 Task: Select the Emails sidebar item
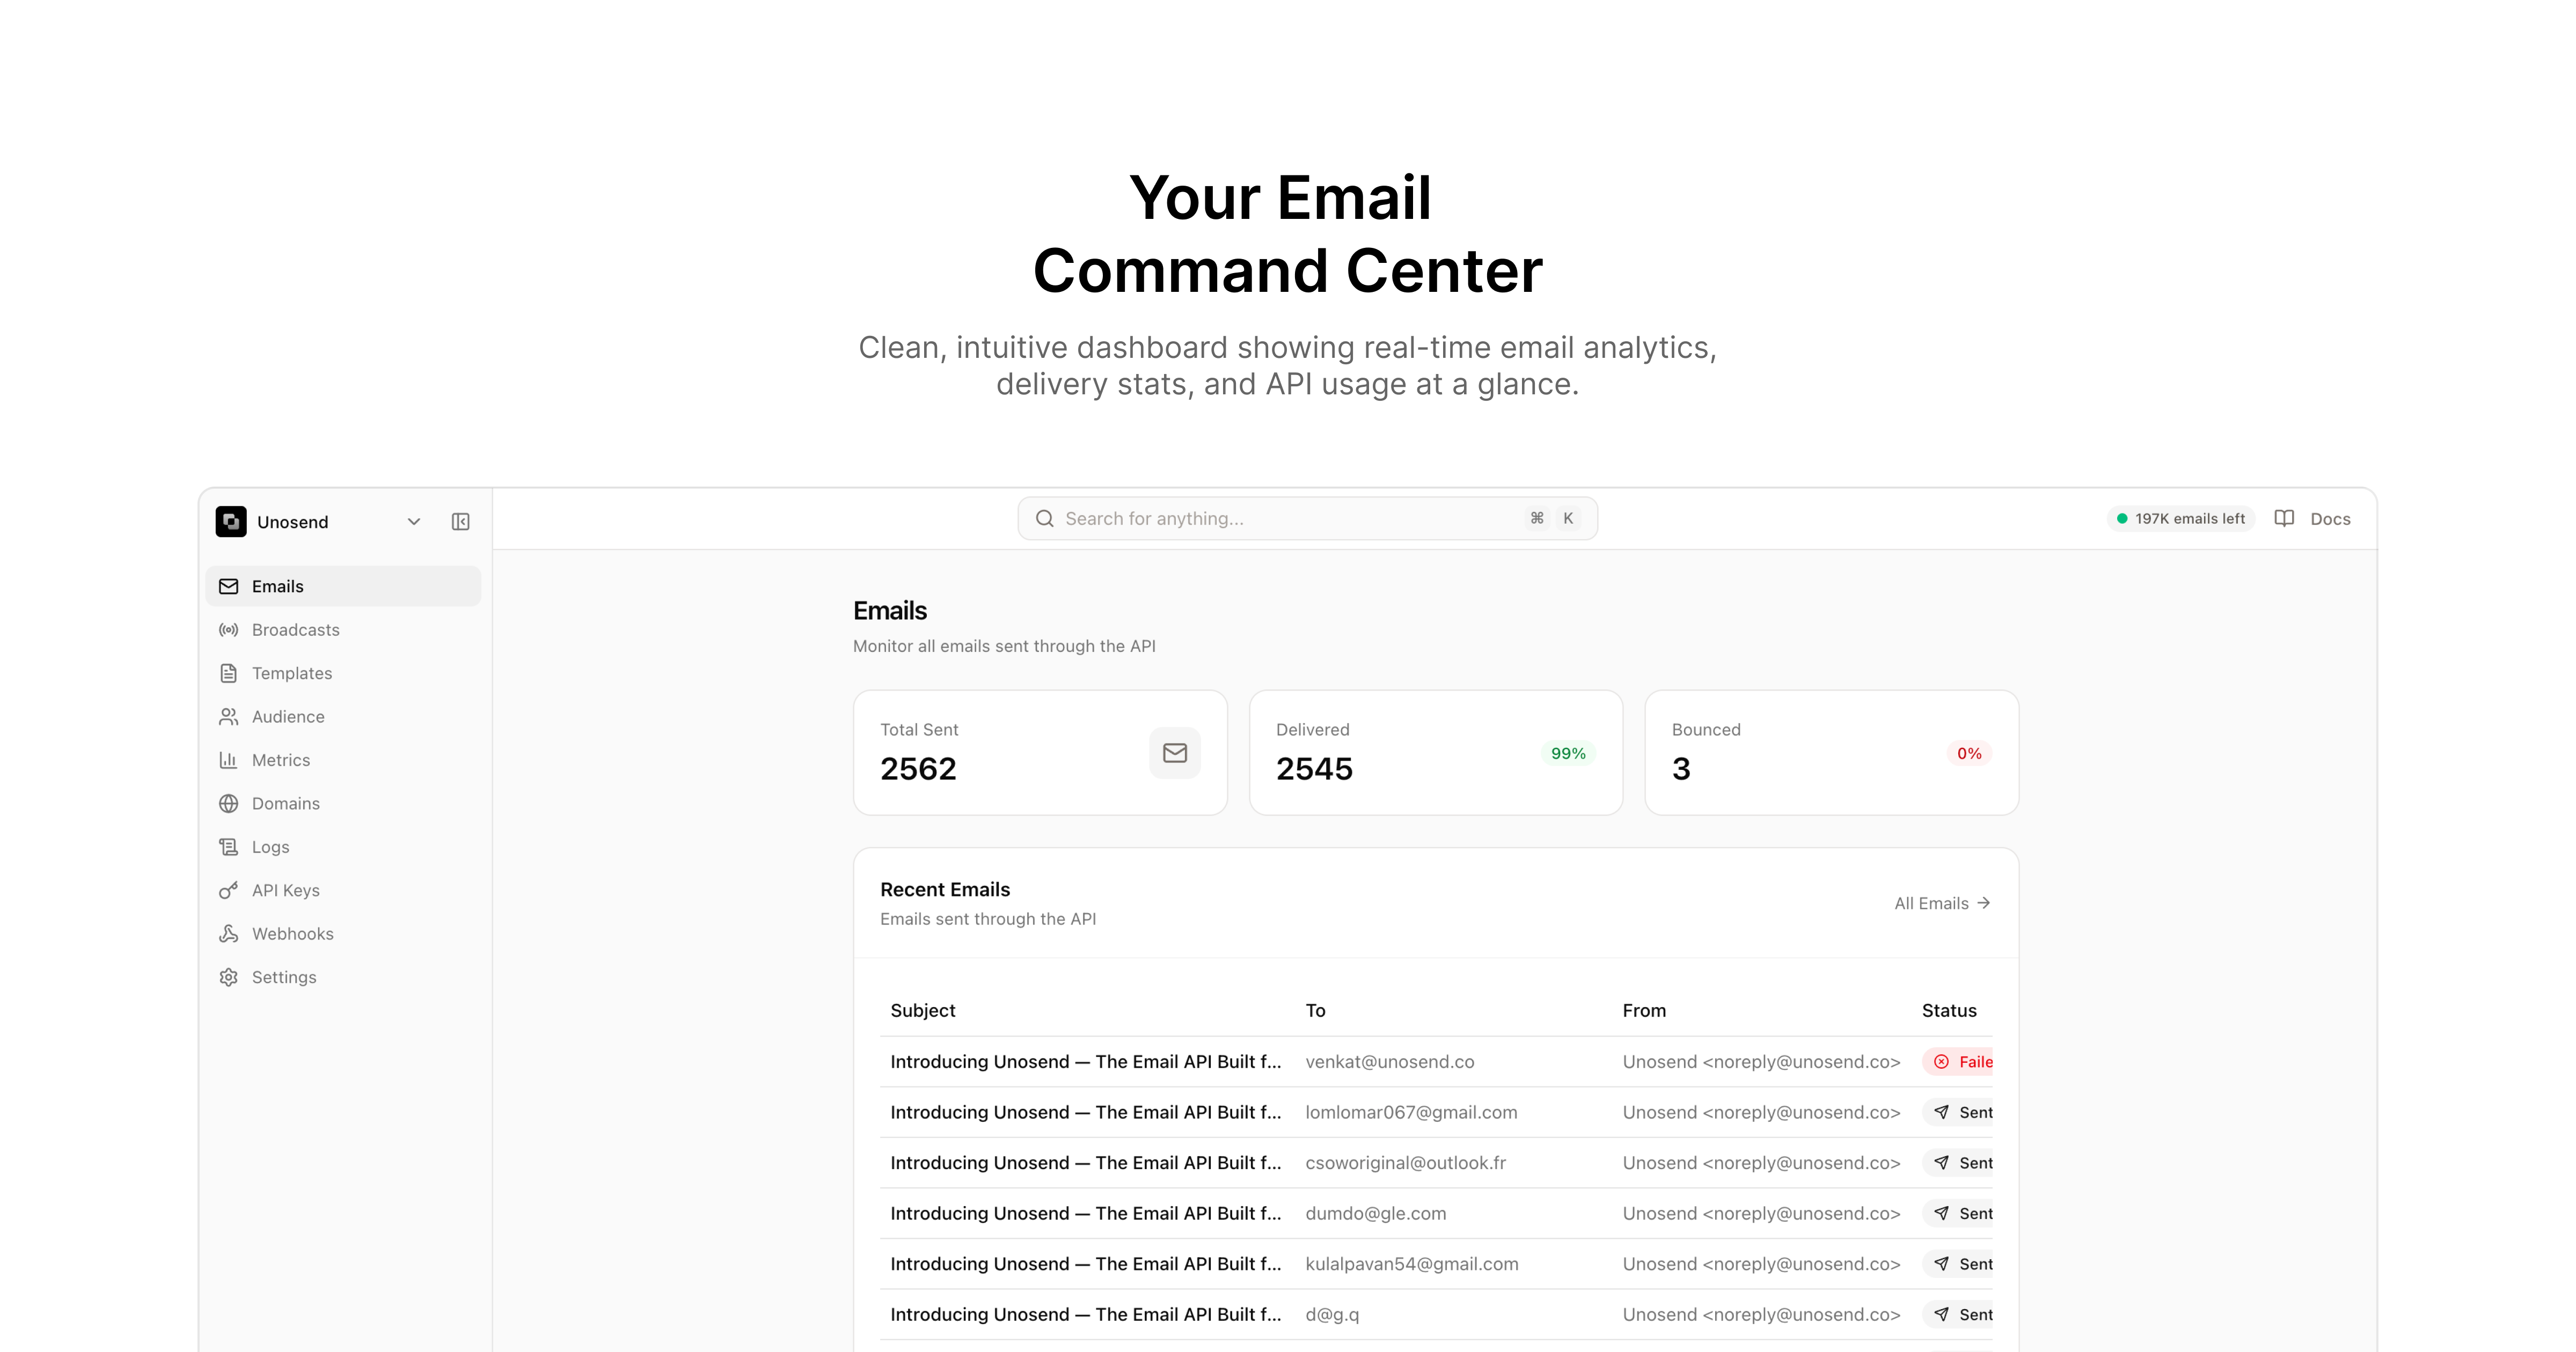(277, 586)
